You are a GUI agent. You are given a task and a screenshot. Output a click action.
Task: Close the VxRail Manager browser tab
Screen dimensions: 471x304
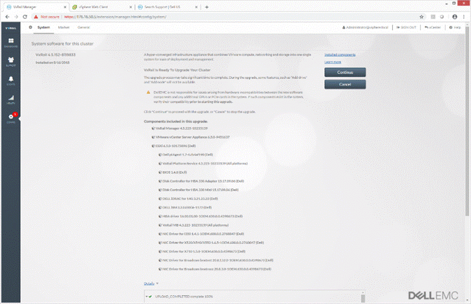pos(65,7)
